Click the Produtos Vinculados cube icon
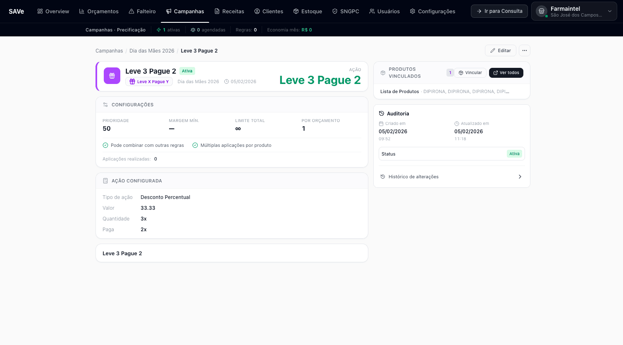This screenshot has height=345, width=623. click(383, 73)
